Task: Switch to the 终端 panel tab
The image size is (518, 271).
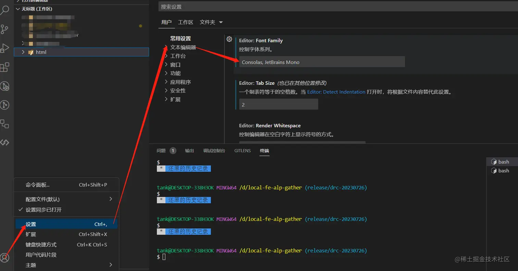Action: coord(264,151)
